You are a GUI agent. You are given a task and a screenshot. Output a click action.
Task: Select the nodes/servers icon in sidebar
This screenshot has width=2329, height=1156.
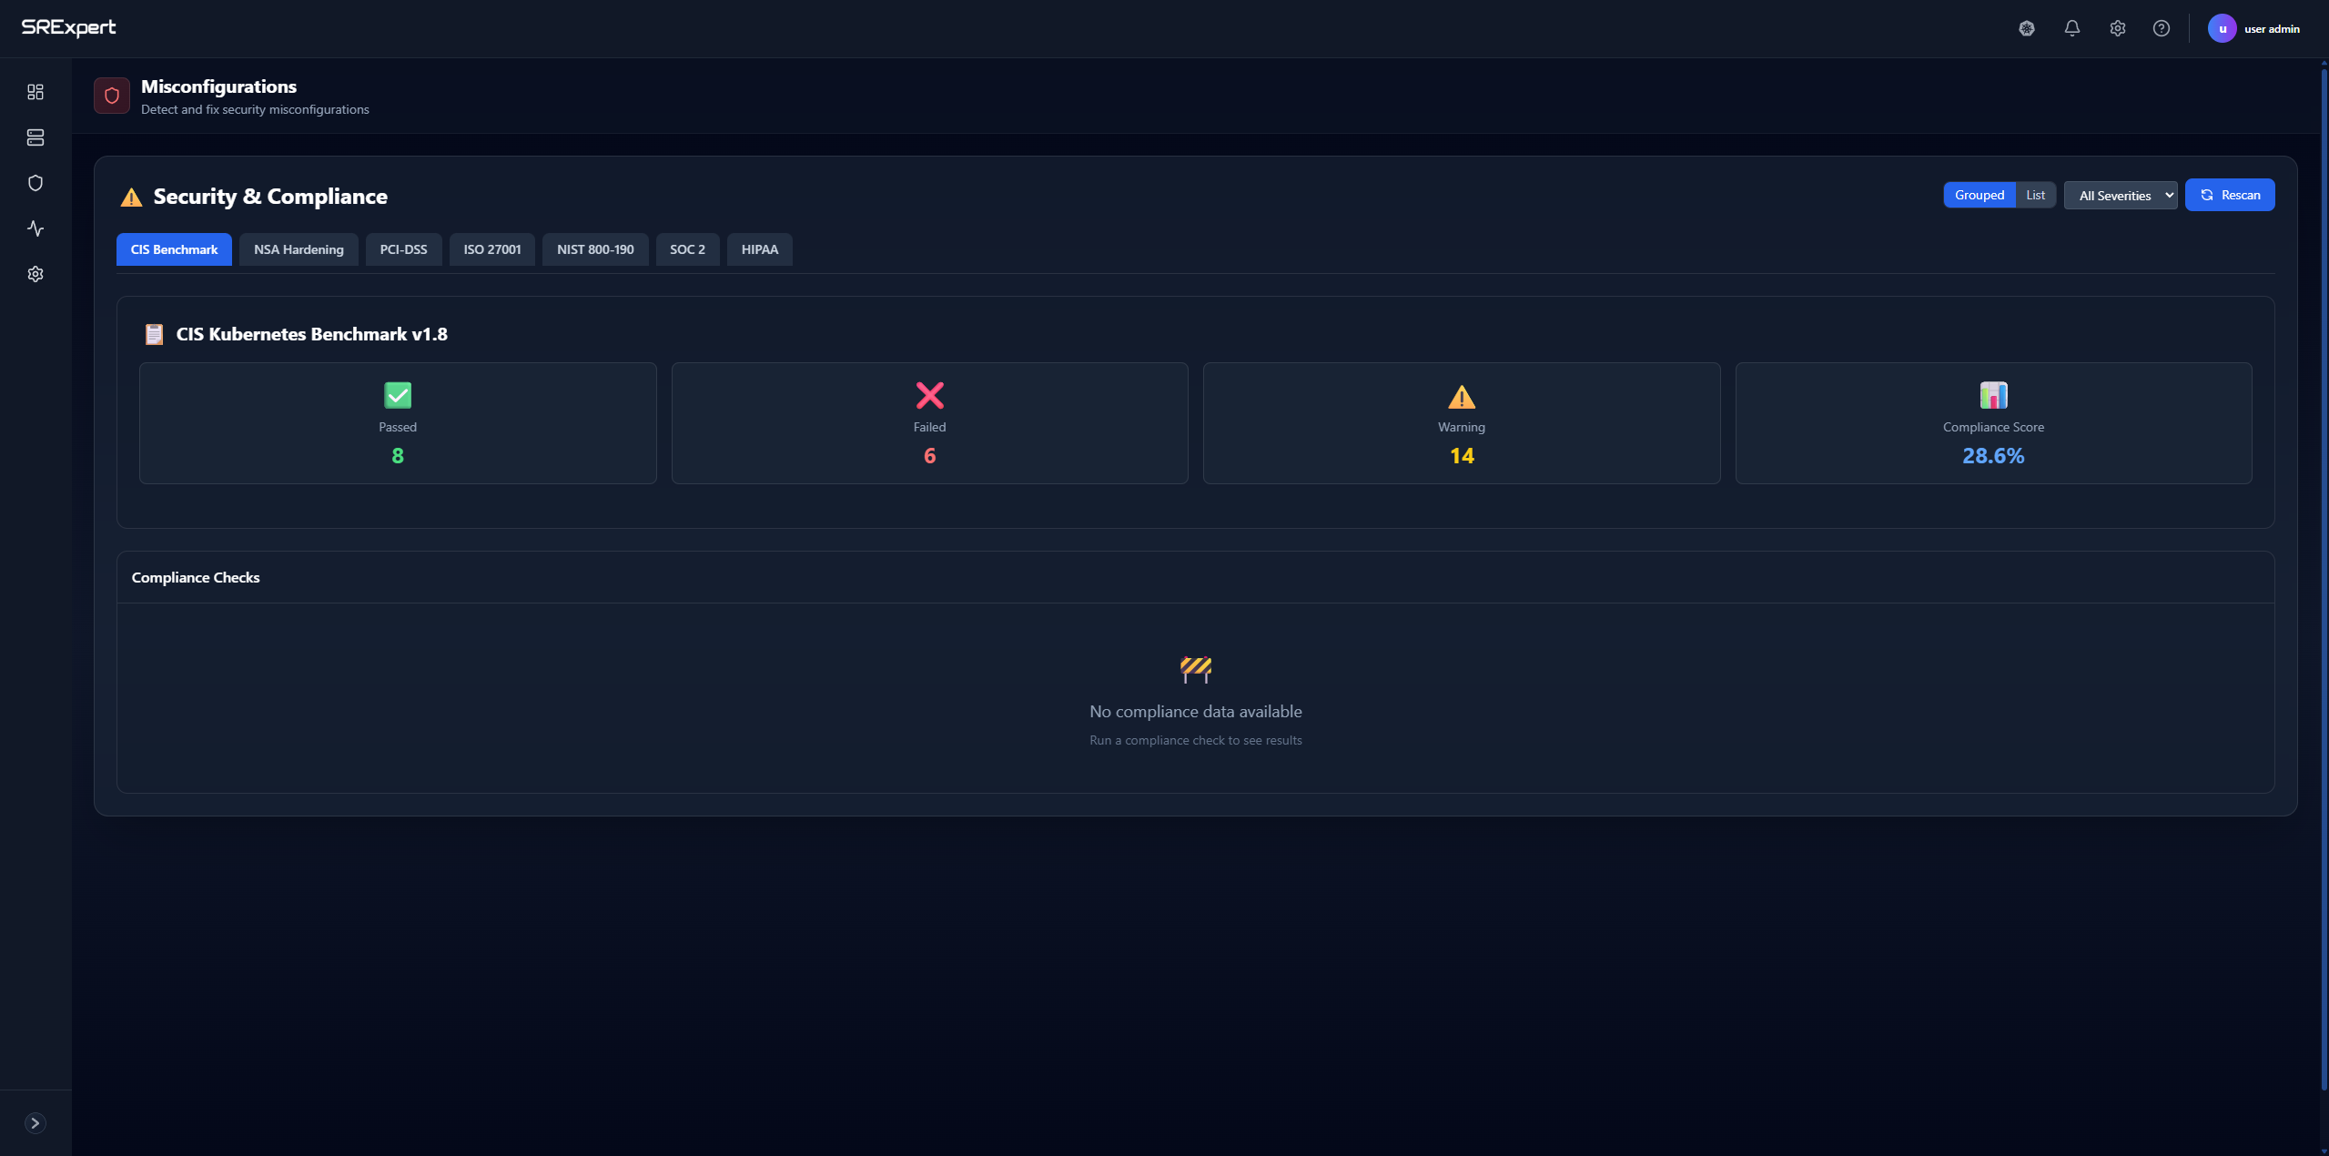pos(35,137)
